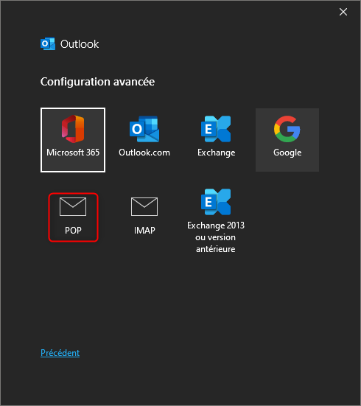Screen dimensions: 361x406
Task: Click the Outlook logo at top
Action: pyautogui.click(x=48, y=43)
